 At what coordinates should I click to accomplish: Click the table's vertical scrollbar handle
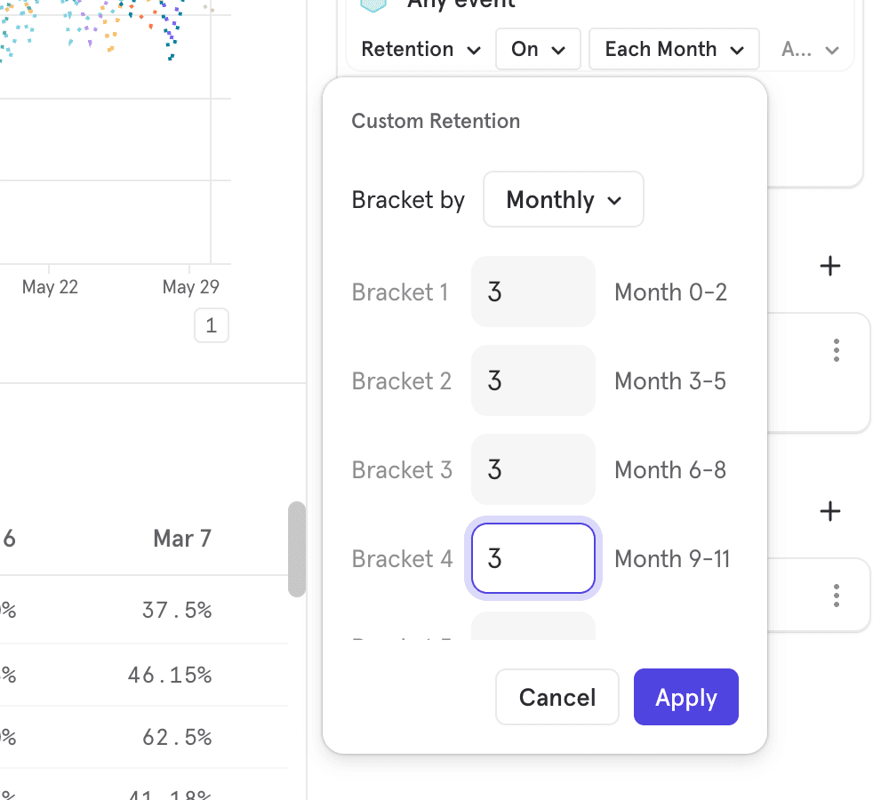[297, 549]
